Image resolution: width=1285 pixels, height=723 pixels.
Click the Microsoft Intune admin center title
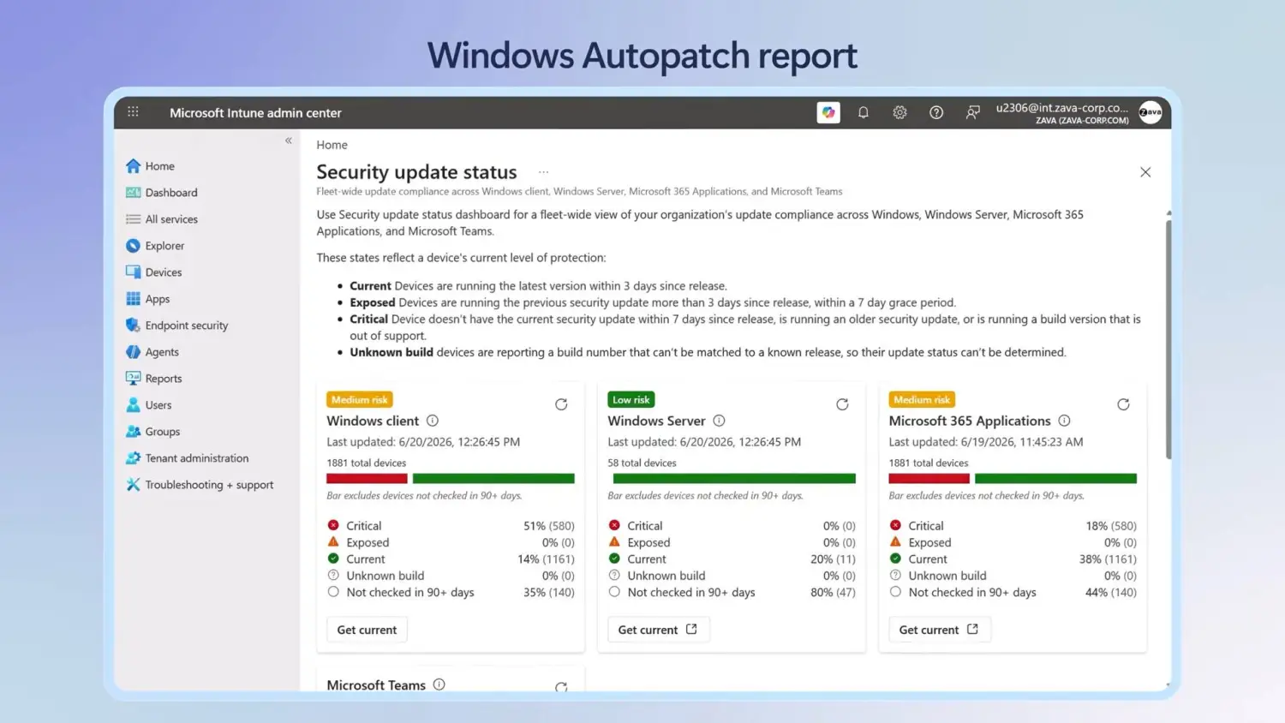[255, 113]
